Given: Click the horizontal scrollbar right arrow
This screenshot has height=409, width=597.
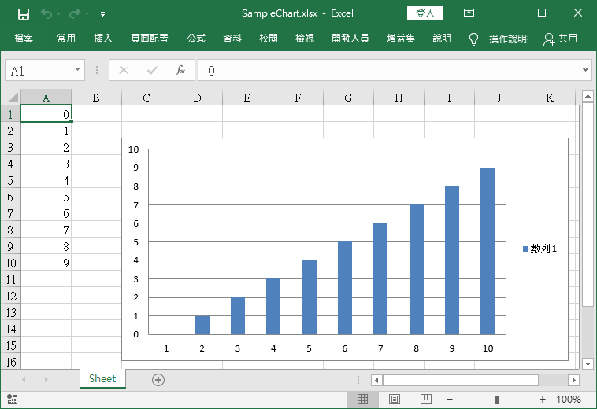Looking at the screenshot, I should click(574, 380).
